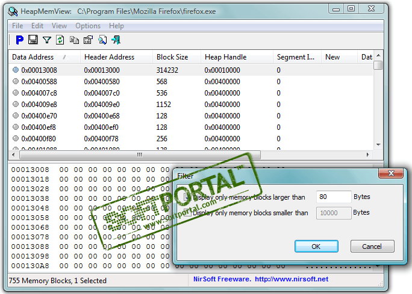This screenshot has height=294, width=412.
Task: Open the funnel filter toolbar icon
Action: [x=47, y=40]
